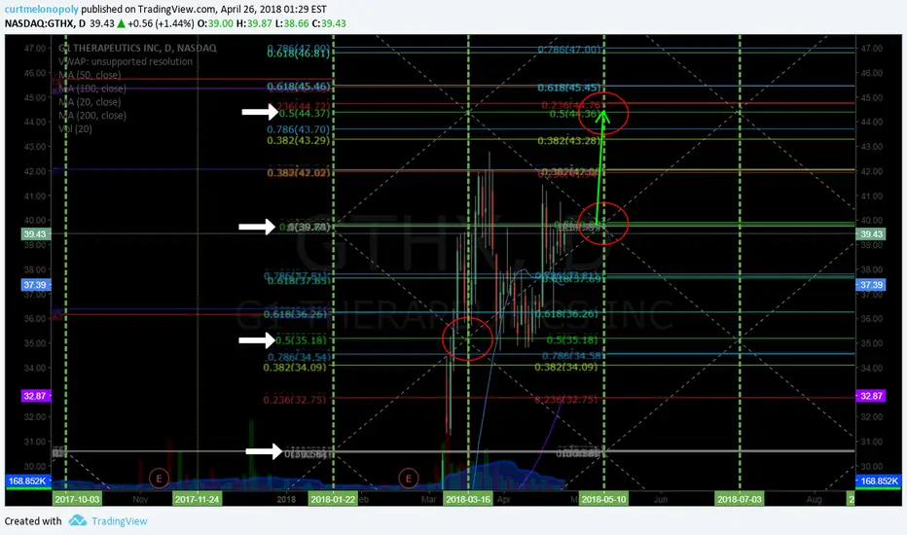Viewport: 907px width, 535px height.
Task: Click the 2018-01-22 date marker
Action: click(x=333, y=499)
